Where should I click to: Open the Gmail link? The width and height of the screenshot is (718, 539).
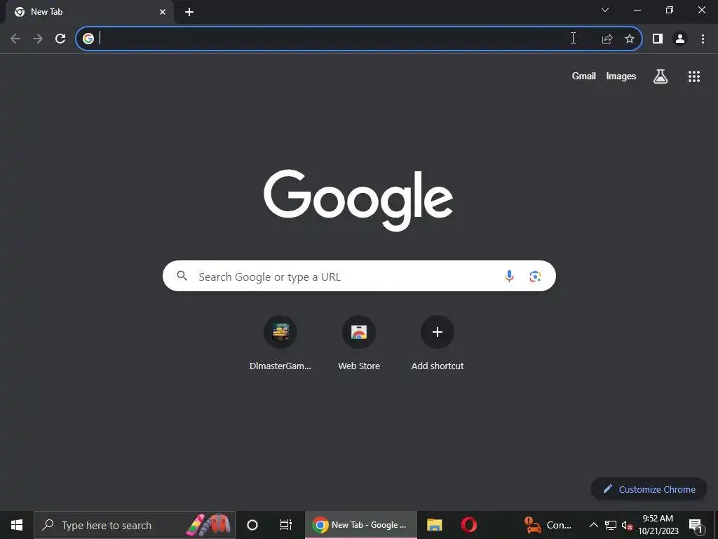click(x=584, y=76)
